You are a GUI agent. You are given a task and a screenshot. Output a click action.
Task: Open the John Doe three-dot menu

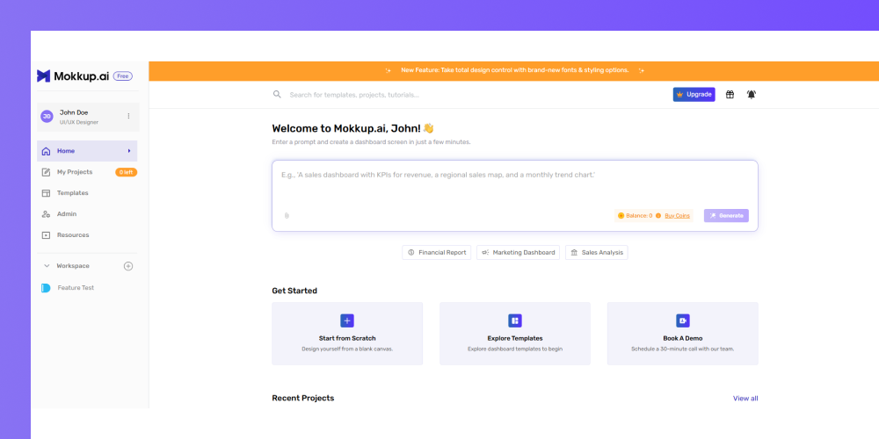pos(128,116)
